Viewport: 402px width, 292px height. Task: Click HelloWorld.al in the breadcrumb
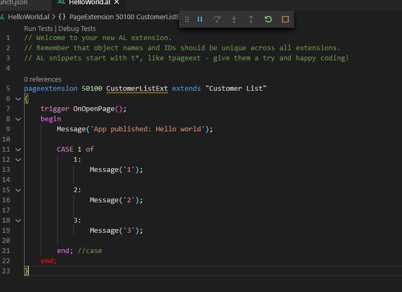pos(28,17)
